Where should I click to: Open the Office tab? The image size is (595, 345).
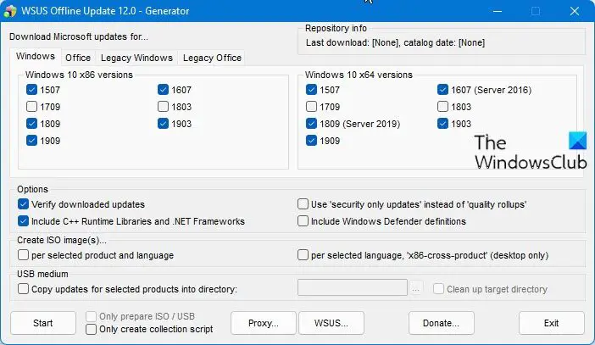pyautogui.click(x=78, y=58)
